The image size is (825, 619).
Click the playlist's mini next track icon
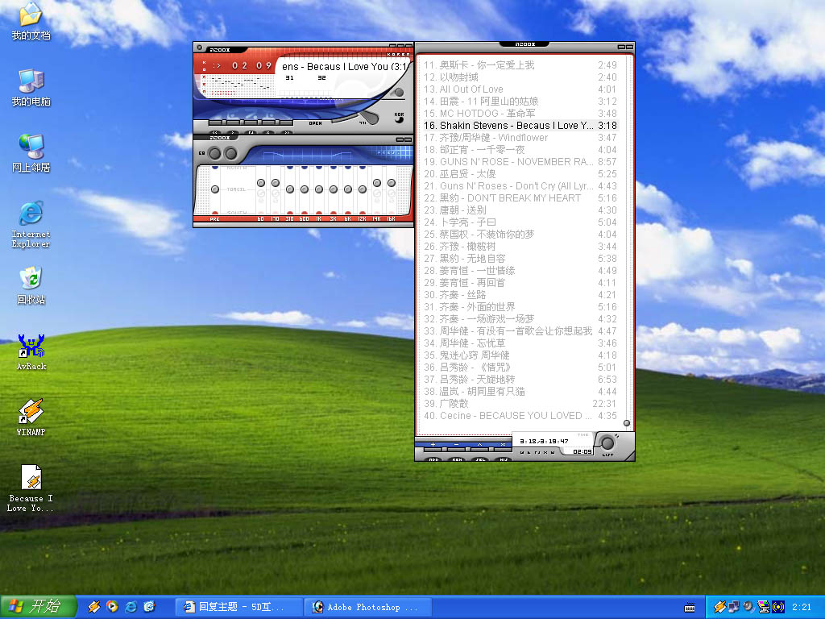pos(553,452)
